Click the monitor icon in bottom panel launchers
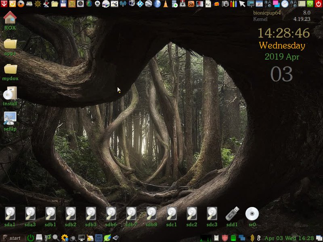The image size is (323, 242). pyautogui.click(x=82, y=238)
